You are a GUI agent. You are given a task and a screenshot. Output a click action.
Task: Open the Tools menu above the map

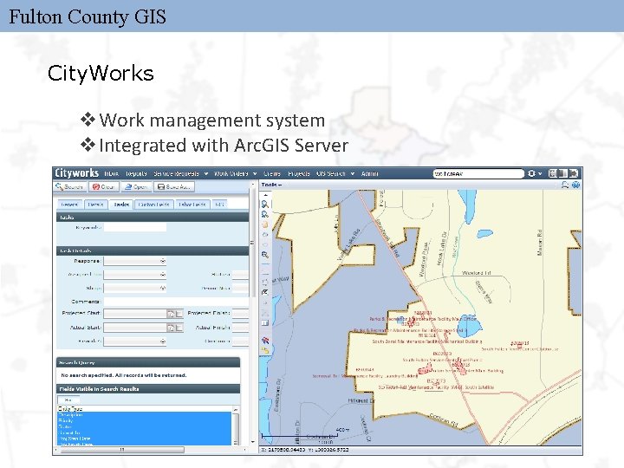[271, 185]
